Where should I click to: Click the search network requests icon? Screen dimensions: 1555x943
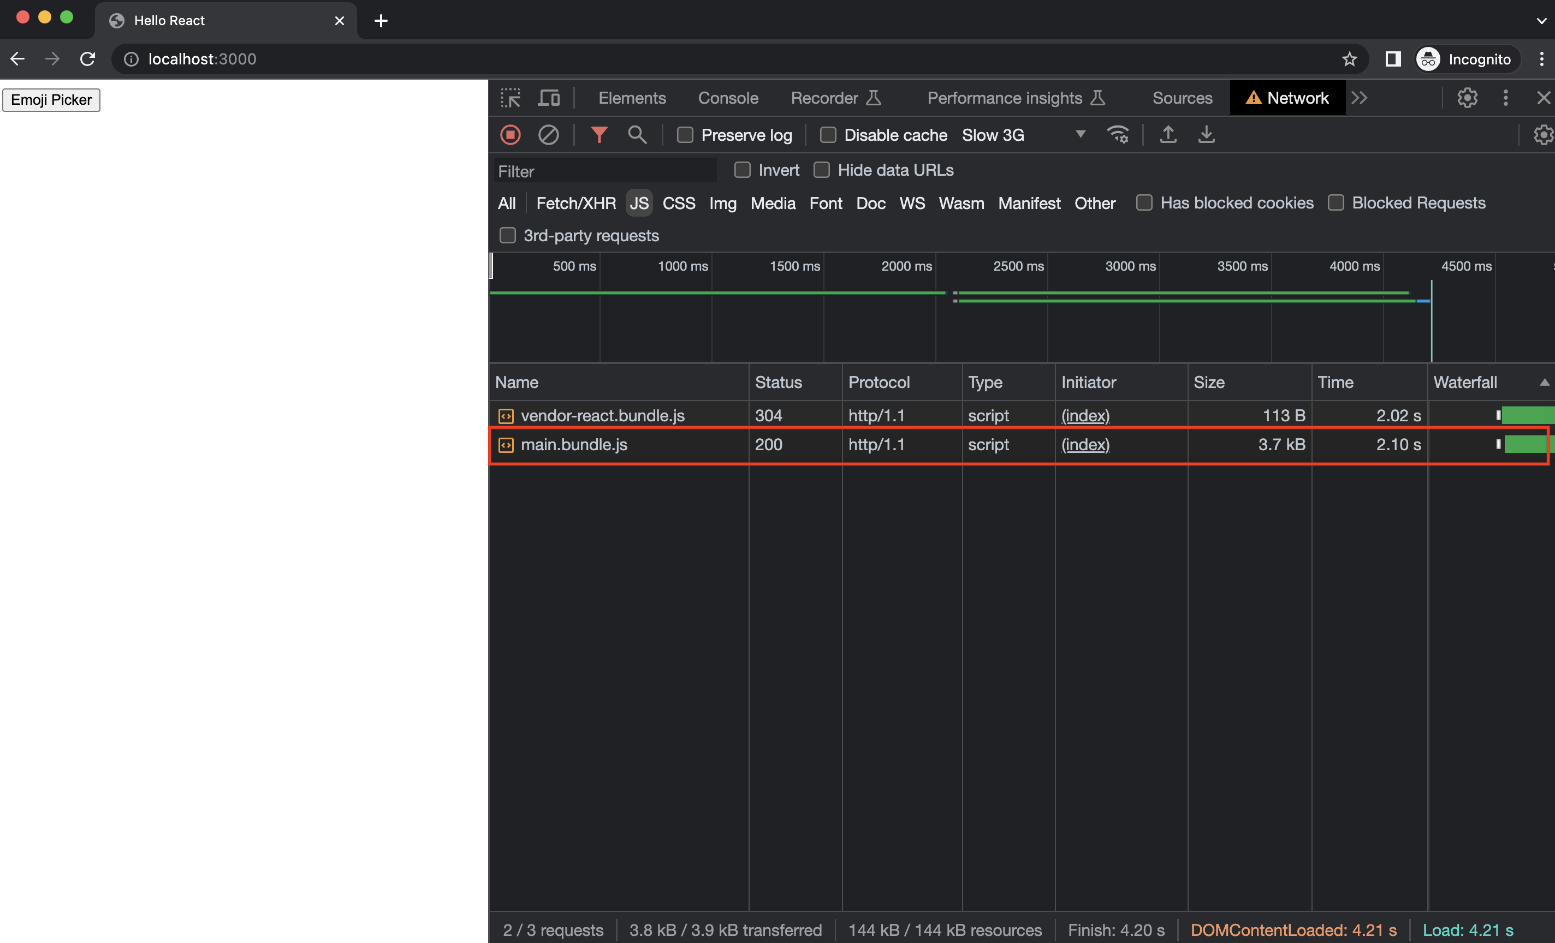[x=636, y=133]
